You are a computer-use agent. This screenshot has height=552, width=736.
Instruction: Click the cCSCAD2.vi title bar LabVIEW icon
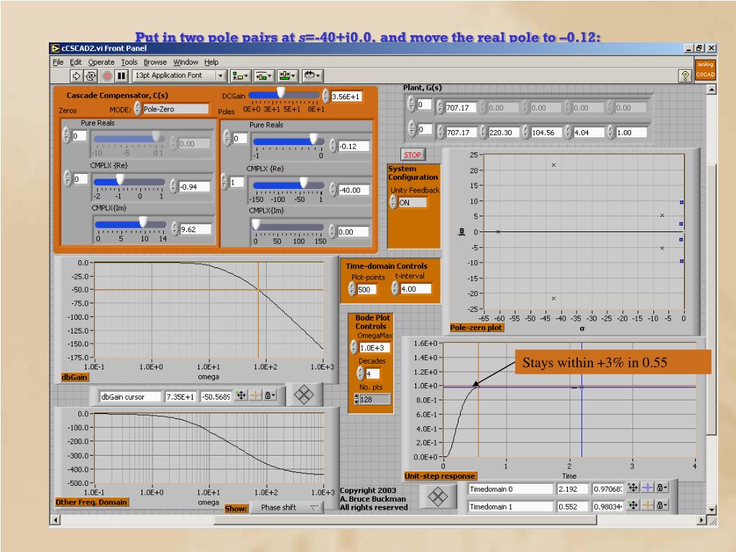point(55,48)
